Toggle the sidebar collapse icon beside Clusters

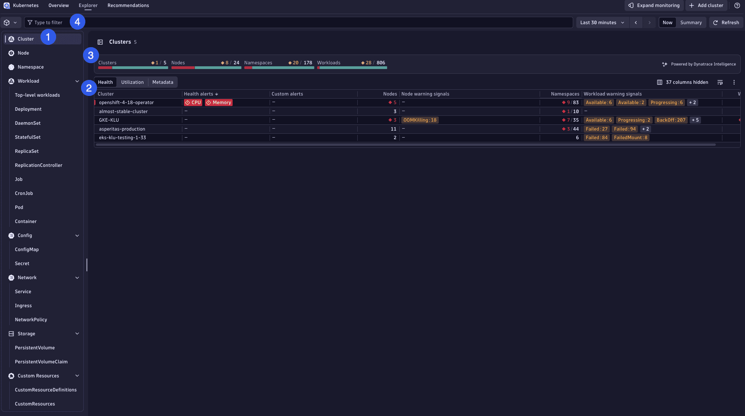100,42
